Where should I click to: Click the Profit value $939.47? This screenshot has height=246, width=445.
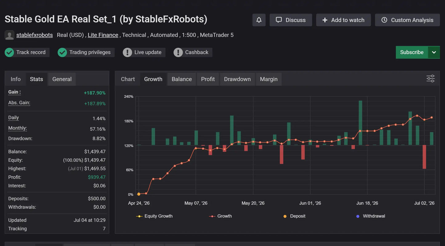[x=97, y=177]
